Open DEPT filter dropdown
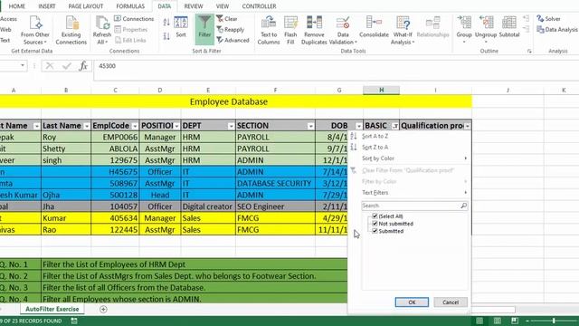 231,126
